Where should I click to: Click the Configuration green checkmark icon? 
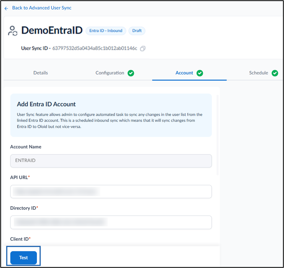coord(131,73)
